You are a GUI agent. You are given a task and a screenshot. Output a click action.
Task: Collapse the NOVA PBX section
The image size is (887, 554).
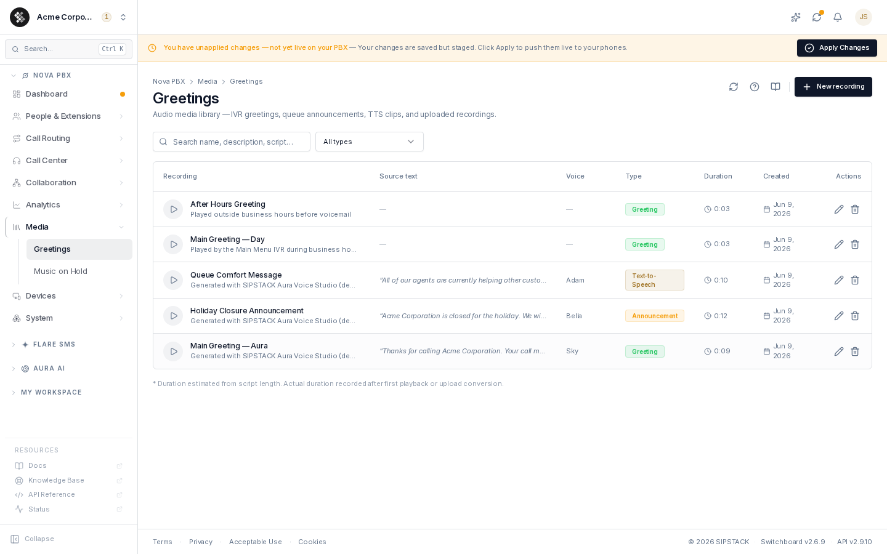(x=68, y=76)
